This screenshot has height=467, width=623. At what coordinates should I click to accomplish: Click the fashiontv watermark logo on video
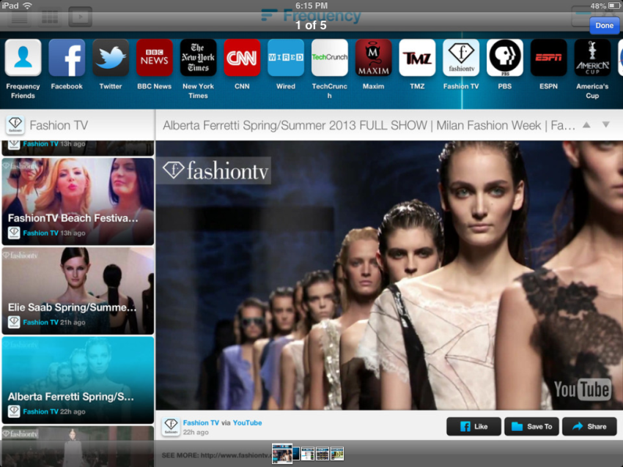pyautogui.click(x=215, y=171)
